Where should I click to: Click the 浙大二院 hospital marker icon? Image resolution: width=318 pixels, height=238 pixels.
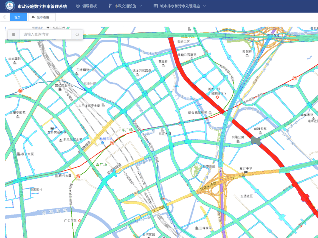(217, 97)
